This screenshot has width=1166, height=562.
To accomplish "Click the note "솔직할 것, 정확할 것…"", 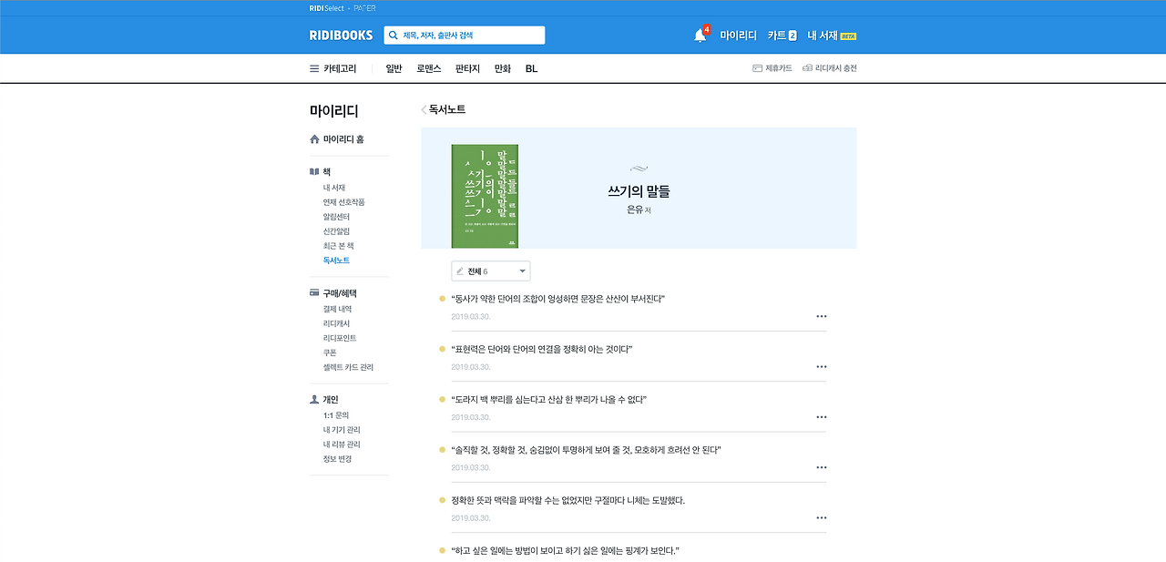I will pyautogui.click(x=587, y=450).
